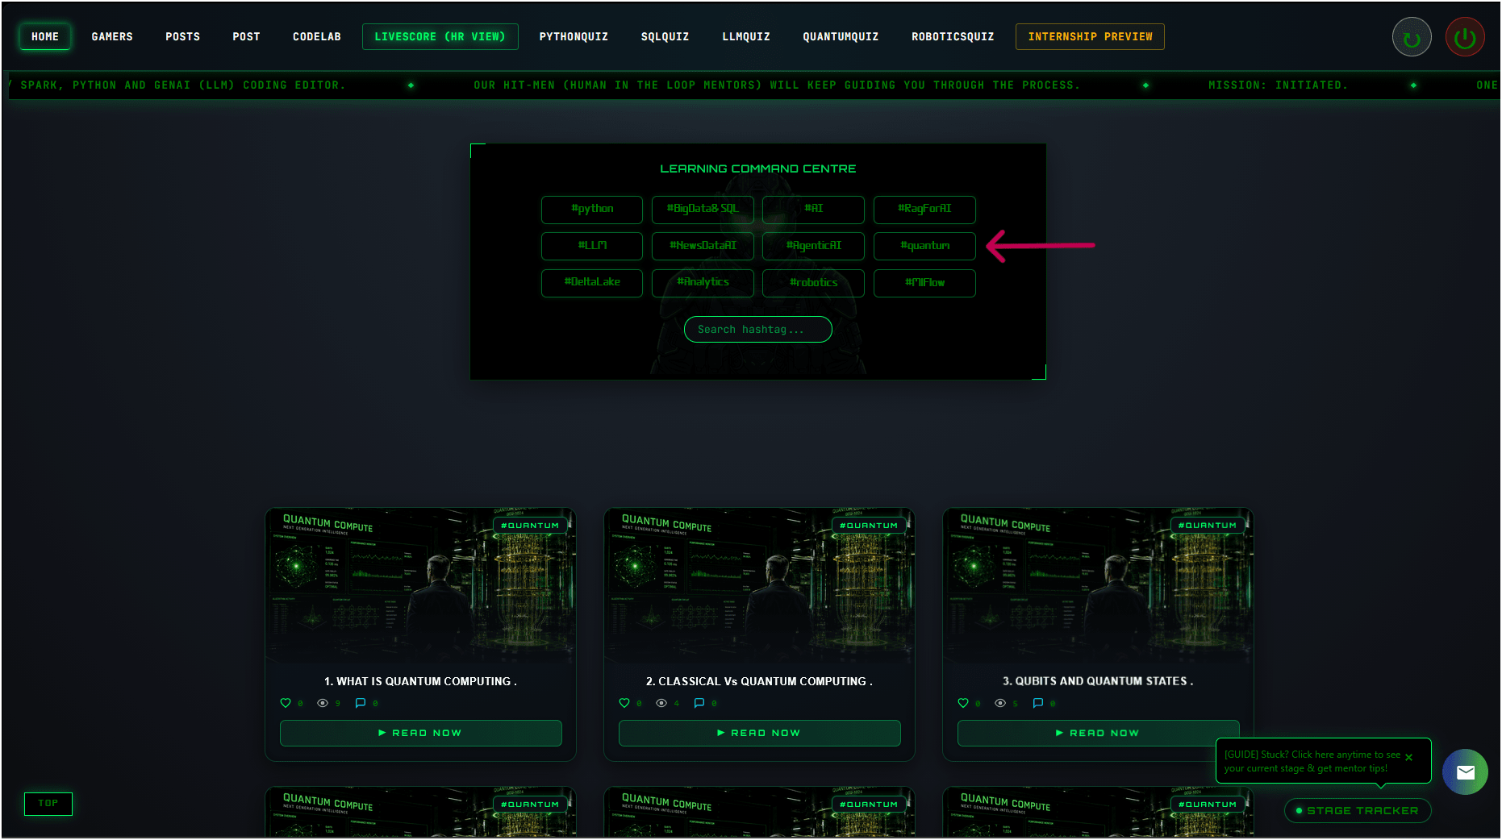Click views eye icon on 'What is Quantum Computing'
This screenshot has height=840, width=1502.
323,703
